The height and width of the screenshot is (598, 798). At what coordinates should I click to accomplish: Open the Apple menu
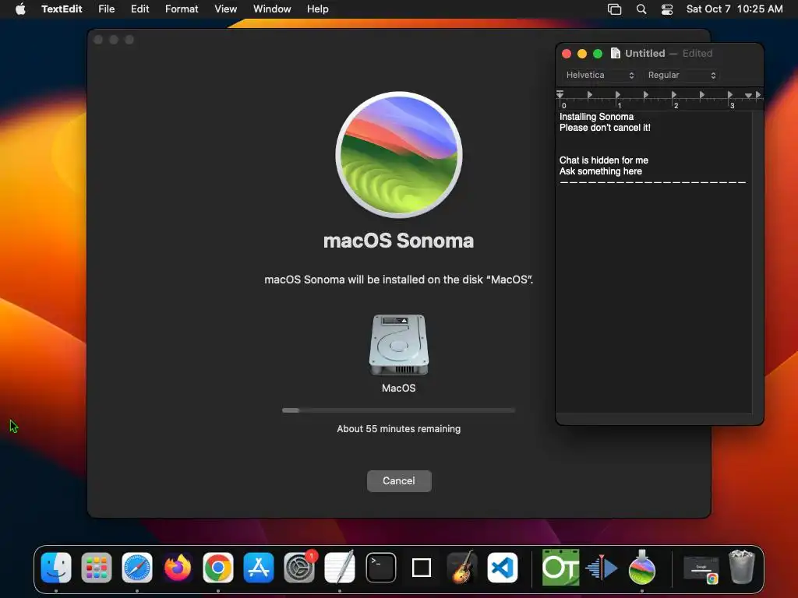[x=20, y=9]
